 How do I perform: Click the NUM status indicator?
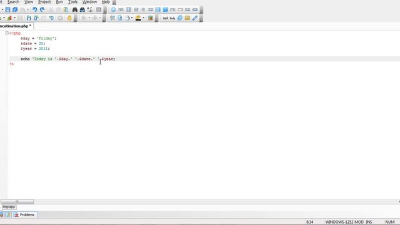tap(390, 222)
